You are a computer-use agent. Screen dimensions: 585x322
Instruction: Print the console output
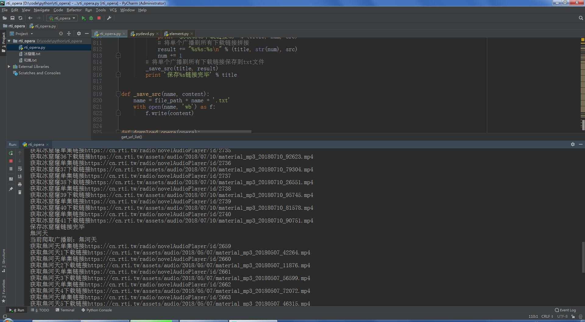point(20,184)
